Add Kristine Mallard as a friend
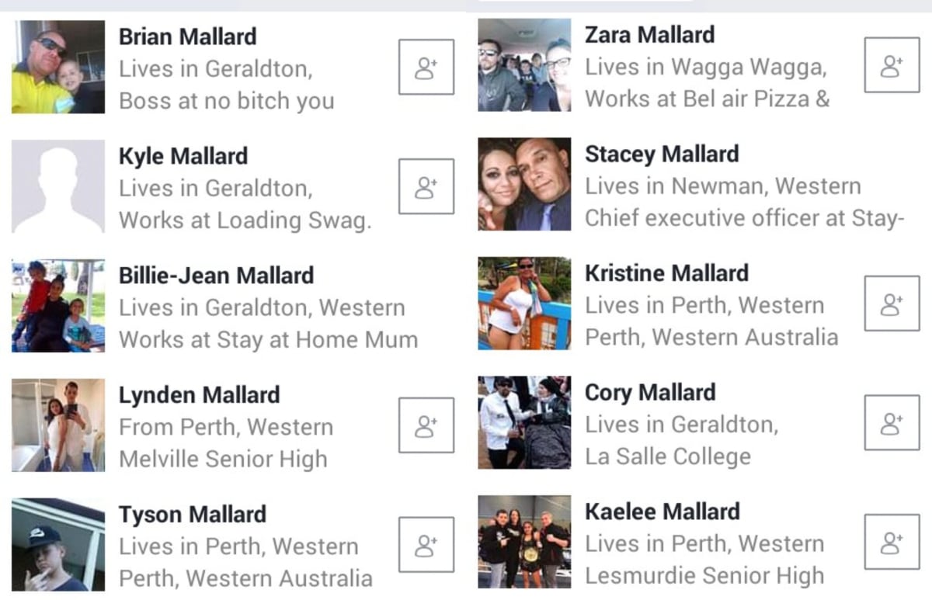Image resolution: width=932 pixels, height=600 pixels. pos(892,303)
